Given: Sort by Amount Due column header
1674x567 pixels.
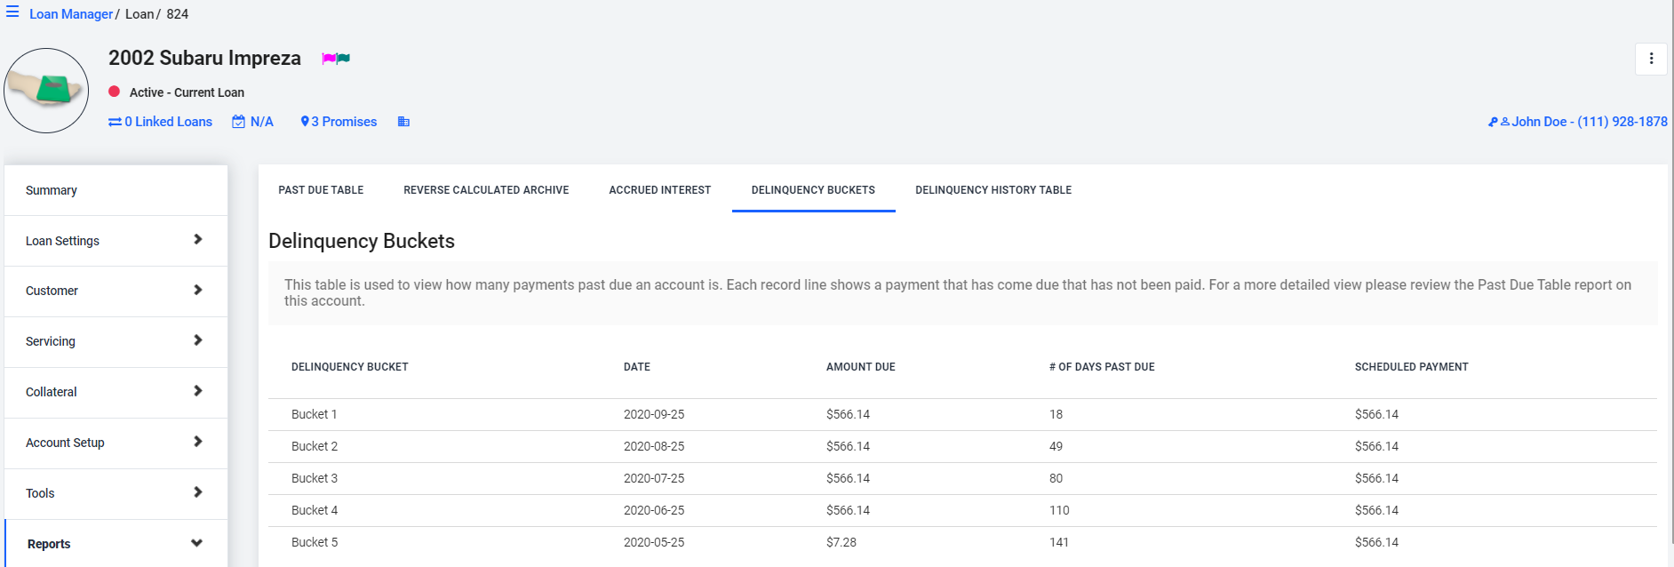Looking at the screenshot, I should [x=861, y=367].
